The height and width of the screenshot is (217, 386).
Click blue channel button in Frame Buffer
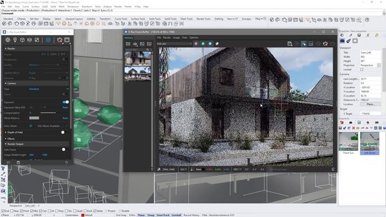click(x=210, y=43)
